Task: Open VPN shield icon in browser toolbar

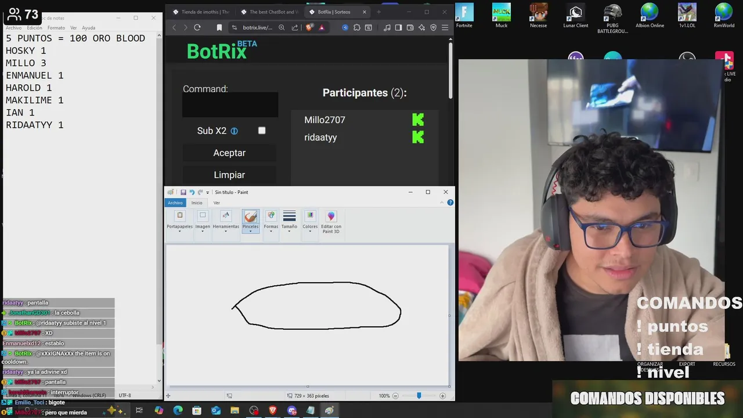Action: [x=434, y=27]
